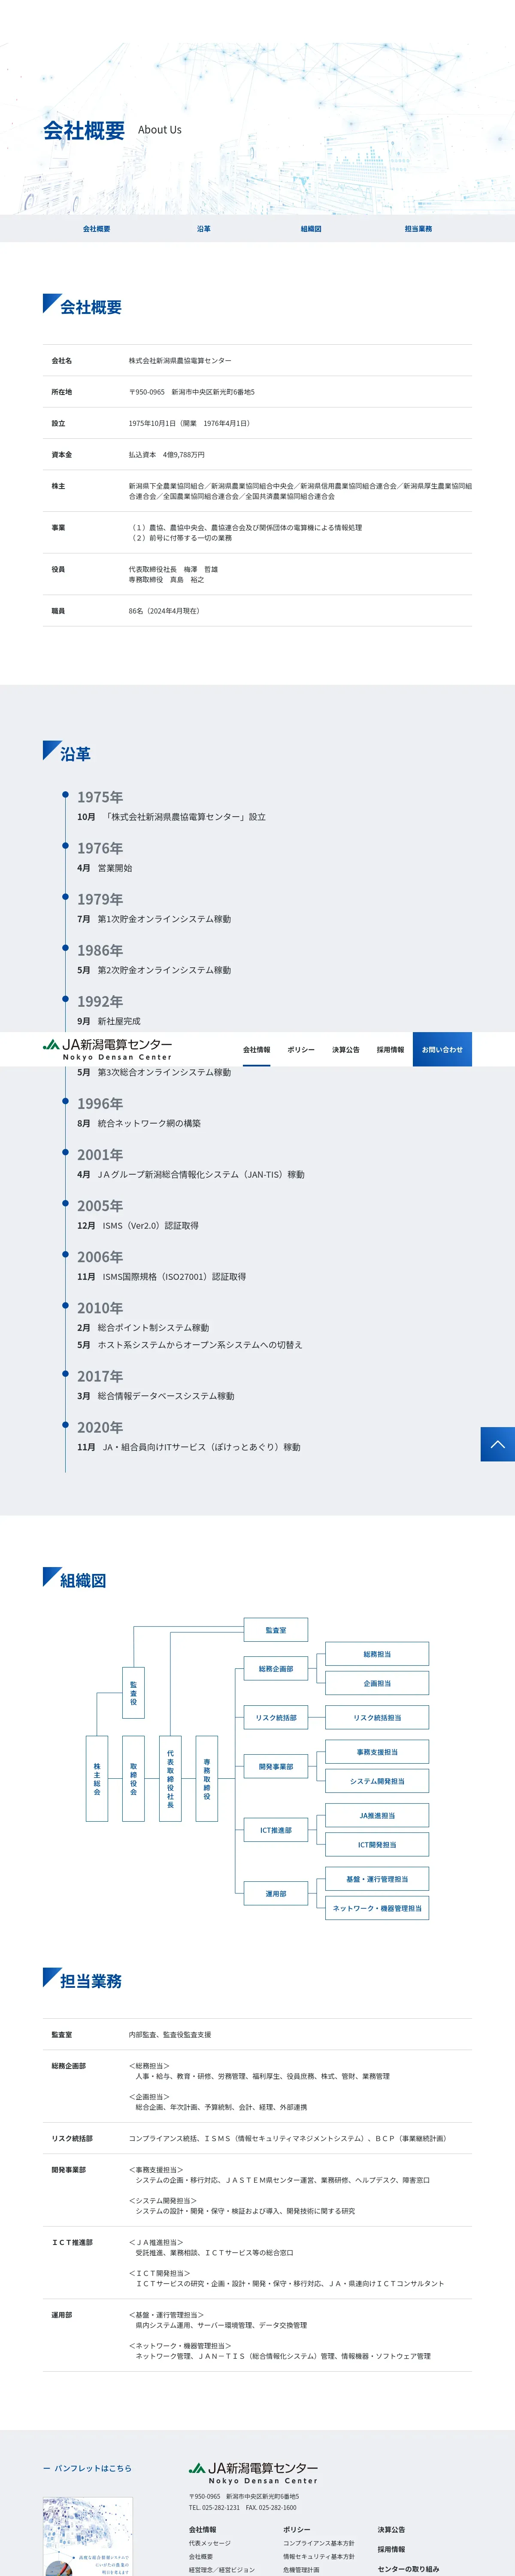Click the 1975年 timeline year heading

click(100, 797)
